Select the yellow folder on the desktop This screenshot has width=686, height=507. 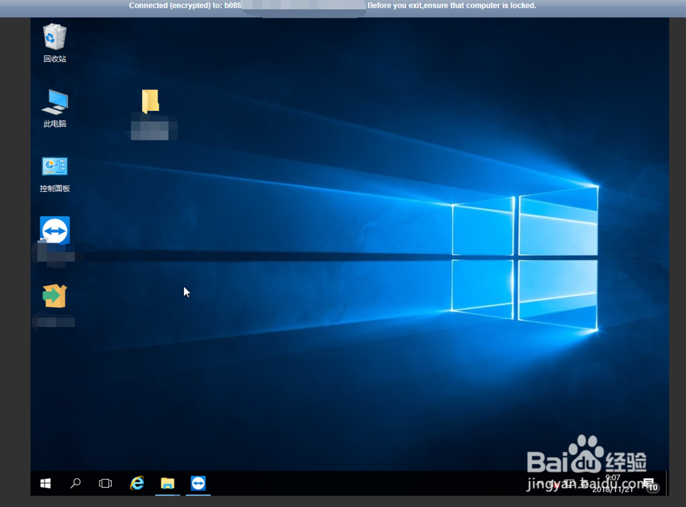(150, 101)
